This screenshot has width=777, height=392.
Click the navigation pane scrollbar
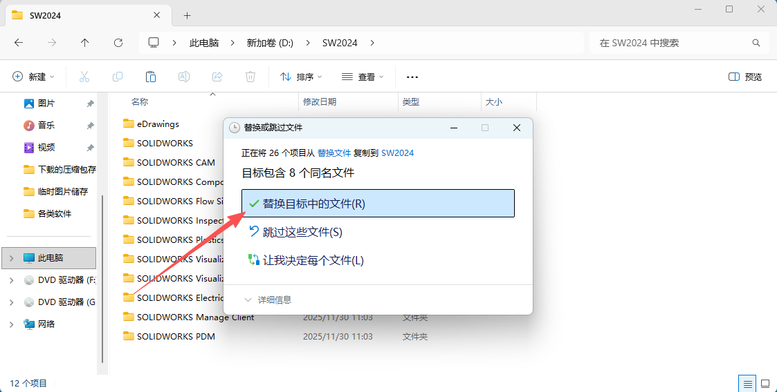102,280
